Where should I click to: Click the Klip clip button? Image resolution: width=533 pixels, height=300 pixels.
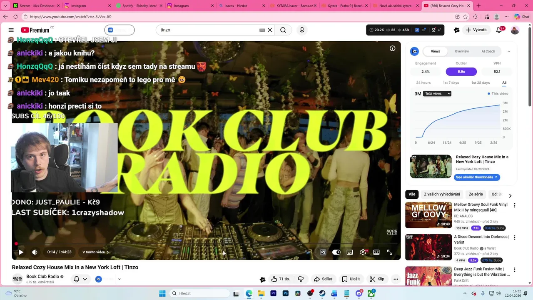pos(377,279)
